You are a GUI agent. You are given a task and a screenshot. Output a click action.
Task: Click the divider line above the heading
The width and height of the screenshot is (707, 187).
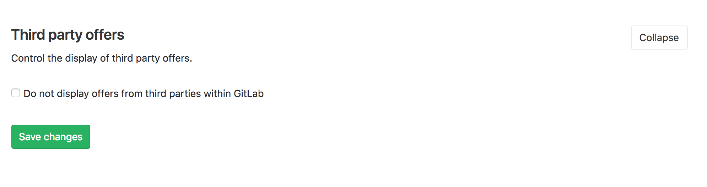351,11
